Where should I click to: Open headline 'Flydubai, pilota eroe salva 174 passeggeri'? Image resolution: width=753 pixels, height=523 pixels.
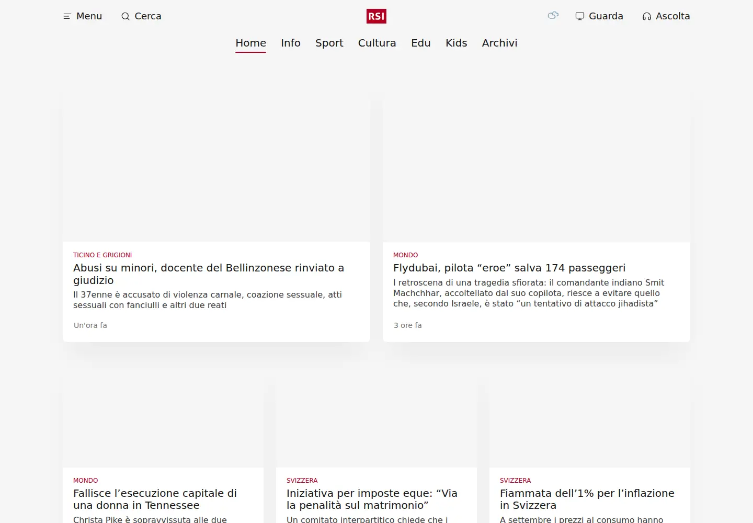509,268
